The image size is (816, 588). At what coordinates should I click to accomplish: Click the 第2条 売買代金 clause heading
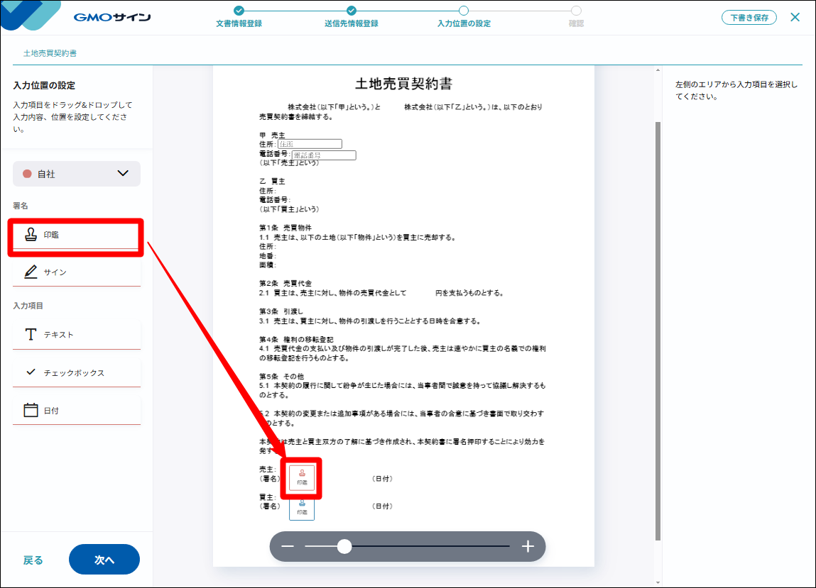285,283
